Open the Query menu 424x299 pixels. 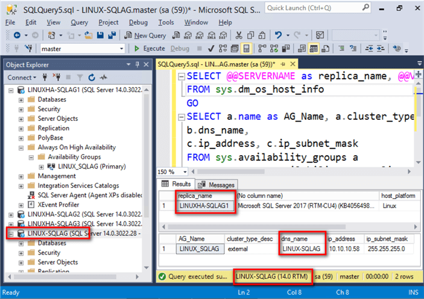pos(79,22)
